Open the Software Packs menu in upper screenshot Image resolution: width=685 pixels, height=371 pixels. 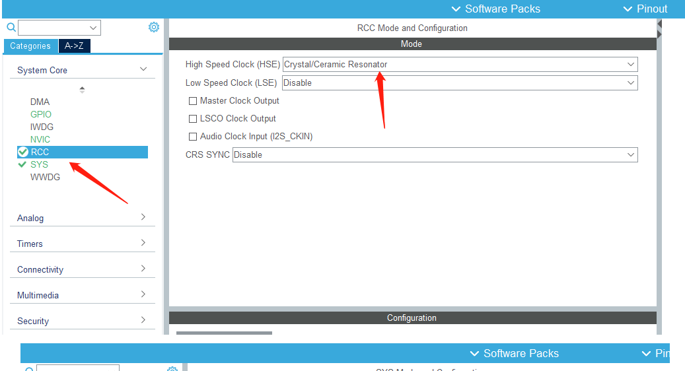click(x=496, y=9)
